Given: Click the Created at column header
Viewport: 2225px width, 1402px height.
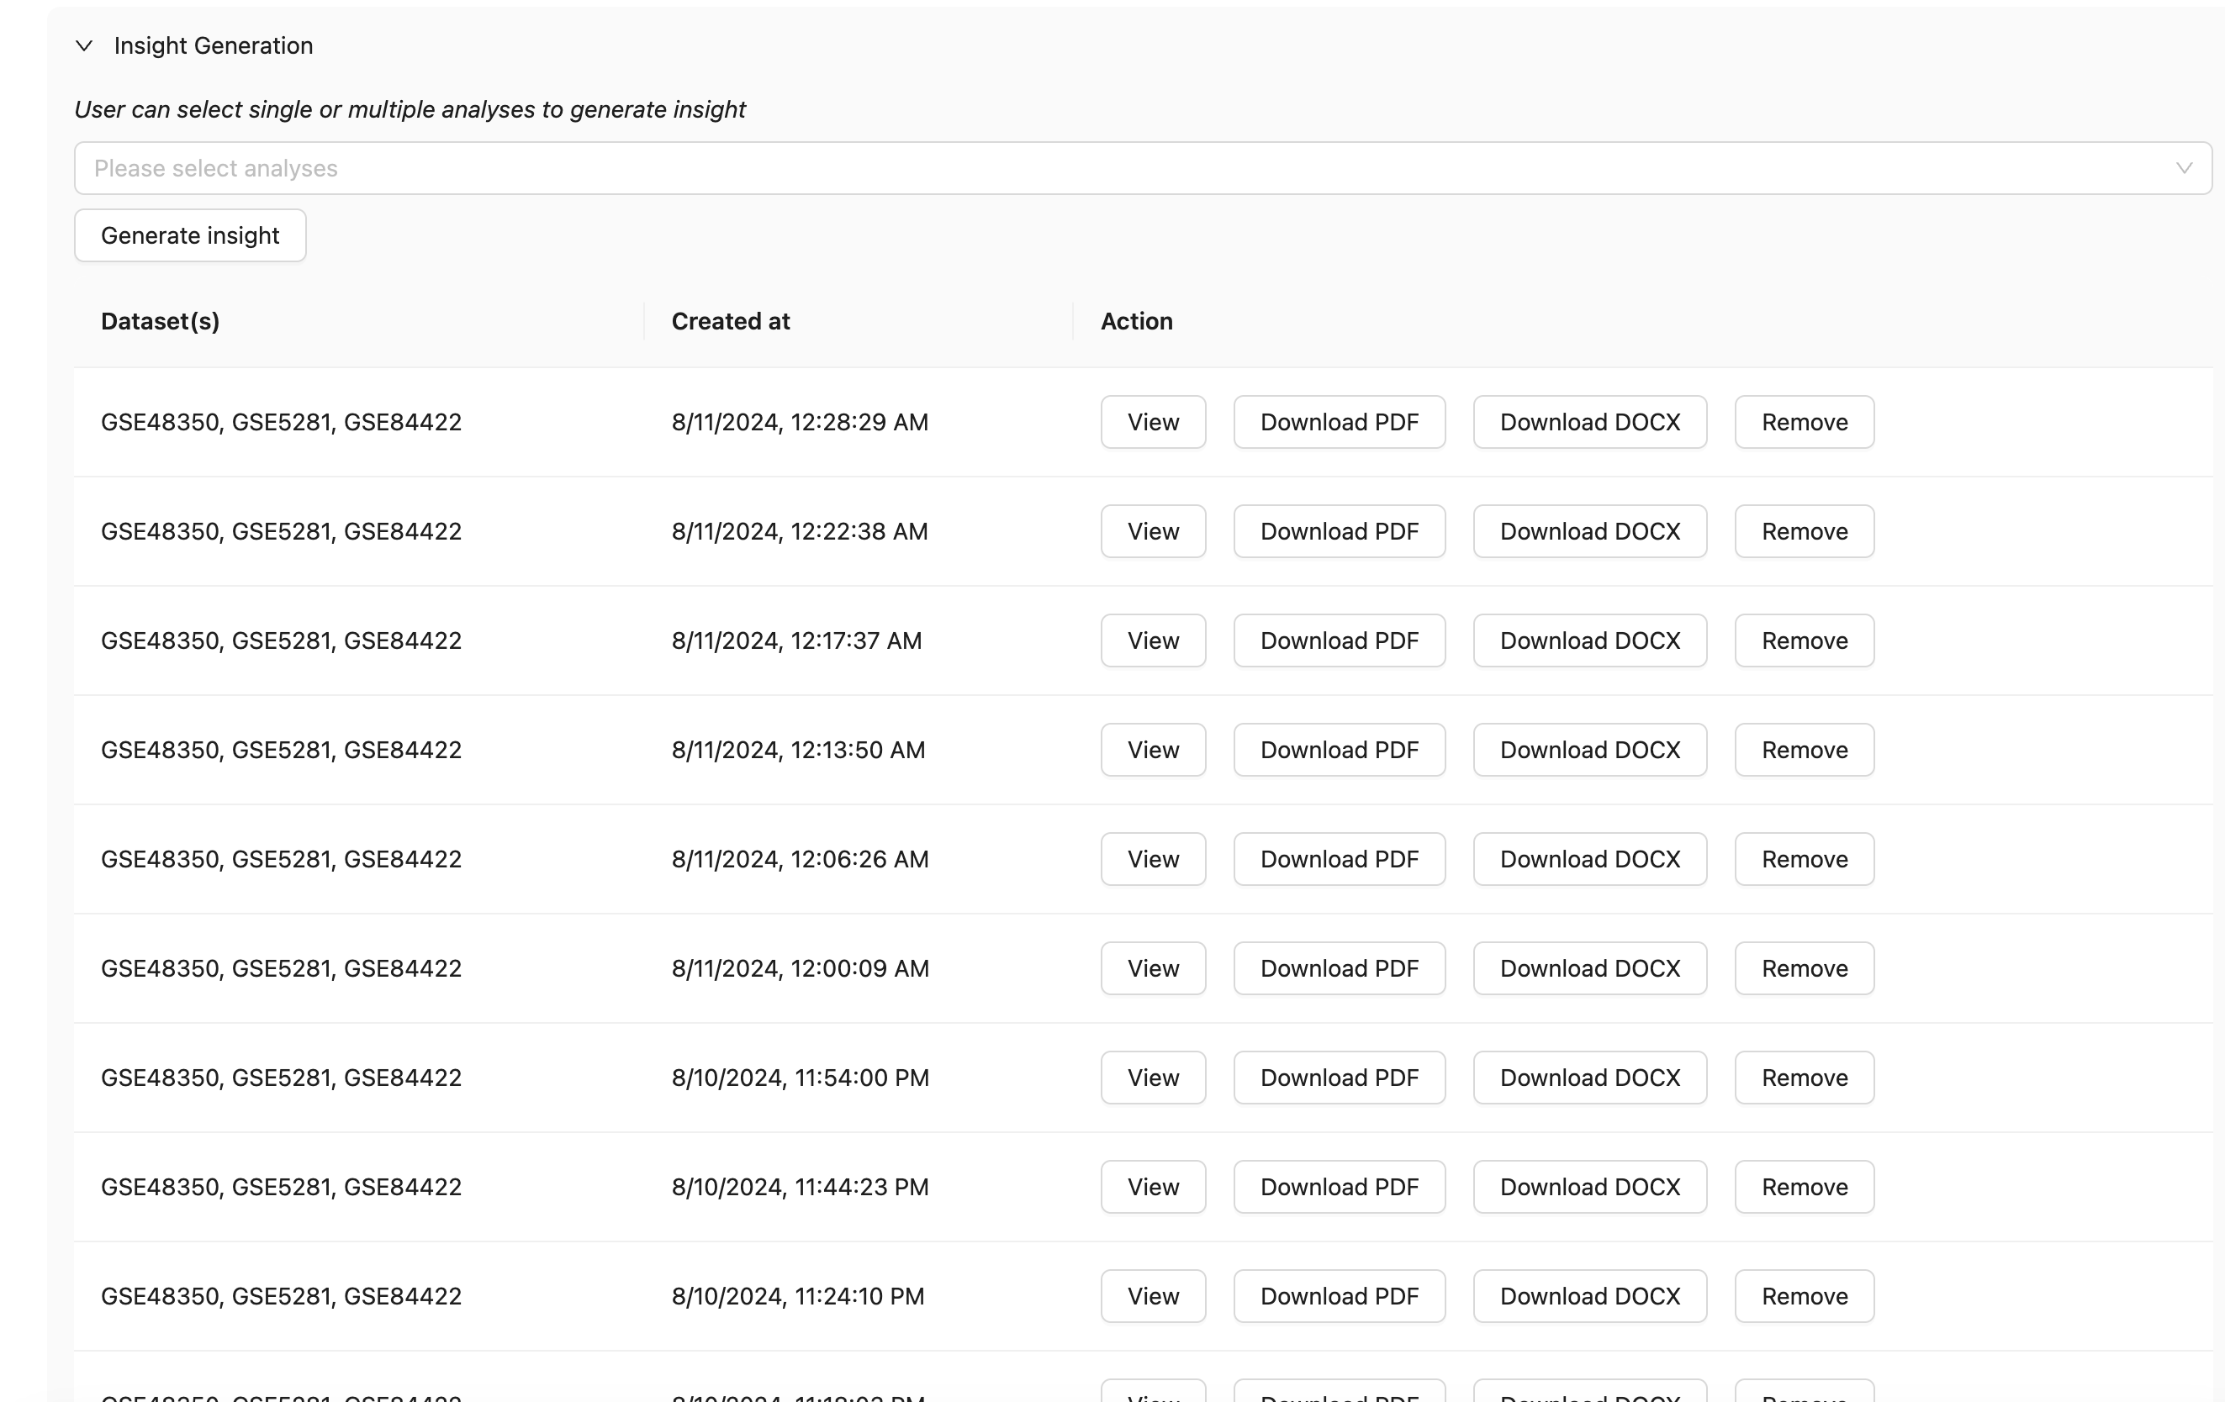Looking at the screenshot, I should coord(730,321).
